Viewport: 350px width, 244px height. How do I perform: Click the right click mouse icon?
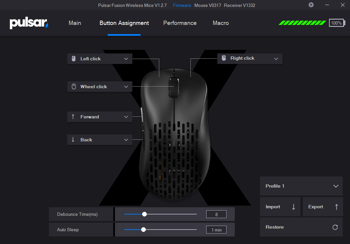224,58
